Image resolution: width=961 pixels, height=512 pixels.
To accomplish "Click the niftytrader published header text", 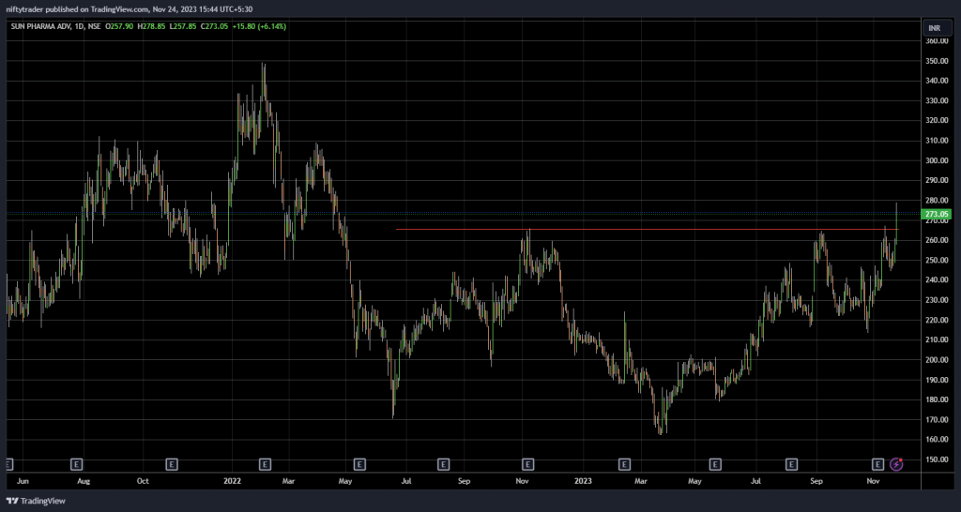I will coord(129,9).
